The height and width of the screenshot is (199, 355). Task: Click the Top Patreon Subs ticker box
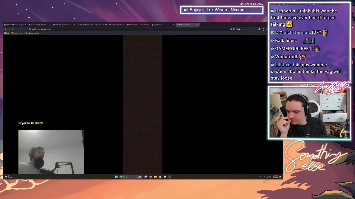[x=222, y=10]
